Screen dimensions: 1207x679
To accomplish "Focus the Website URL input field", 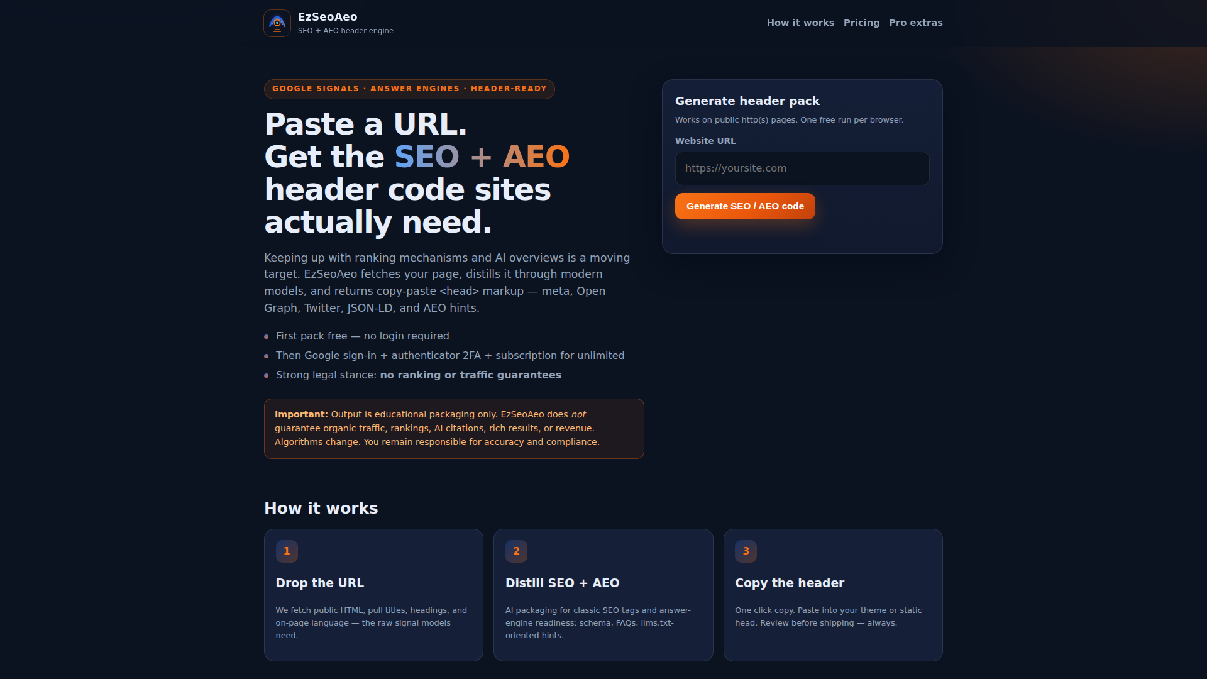I will pyautogui.click(x=802, y=168).
